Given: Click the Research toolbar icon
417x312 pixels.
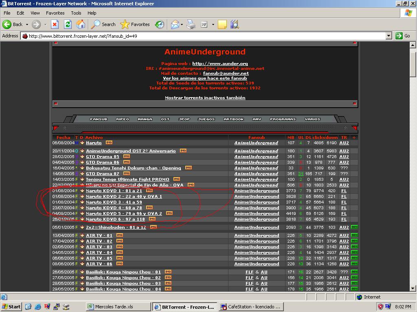Looking at the screenshot, I should [x=235, y=24].
